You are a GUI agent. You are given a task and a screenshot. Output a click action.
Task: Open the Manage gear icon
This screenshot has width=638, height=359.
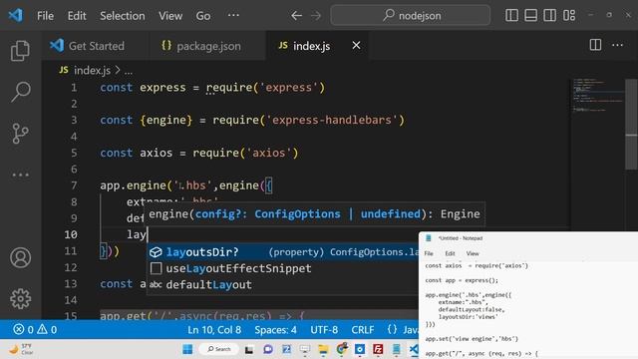[20, 299]
